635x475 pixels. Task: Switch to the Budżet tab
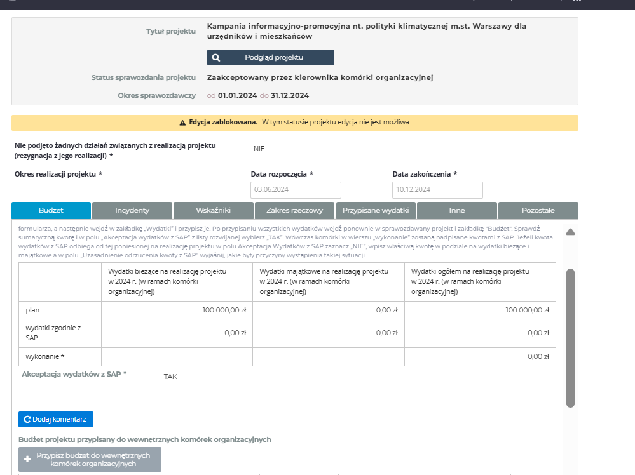51,210
